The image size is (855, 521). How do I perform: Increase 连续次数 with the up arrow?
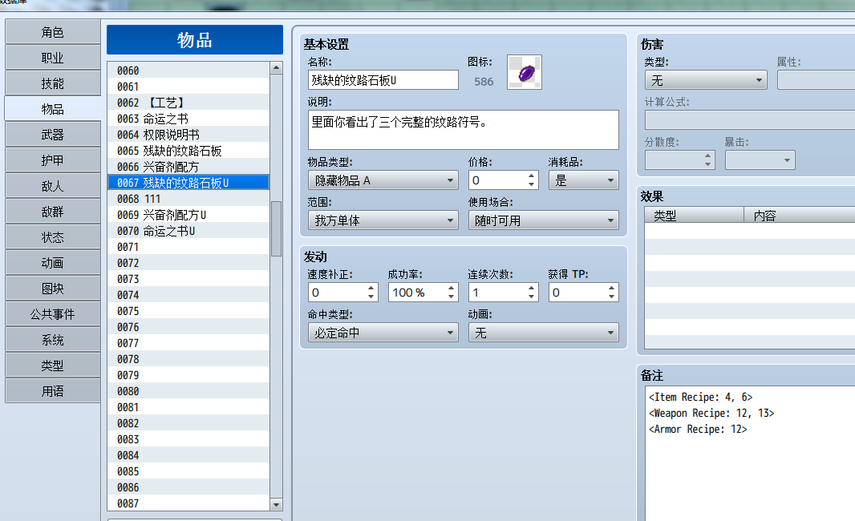tap(532, 289)
